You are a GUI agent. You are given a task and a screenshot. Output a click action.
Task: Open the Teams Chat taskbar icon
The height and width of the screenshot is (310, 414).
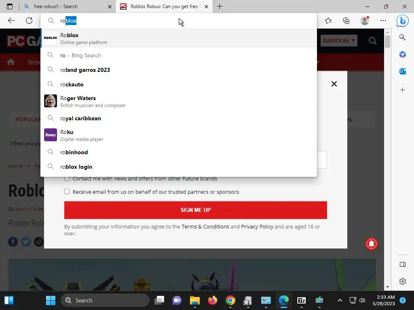coord(177,300)
